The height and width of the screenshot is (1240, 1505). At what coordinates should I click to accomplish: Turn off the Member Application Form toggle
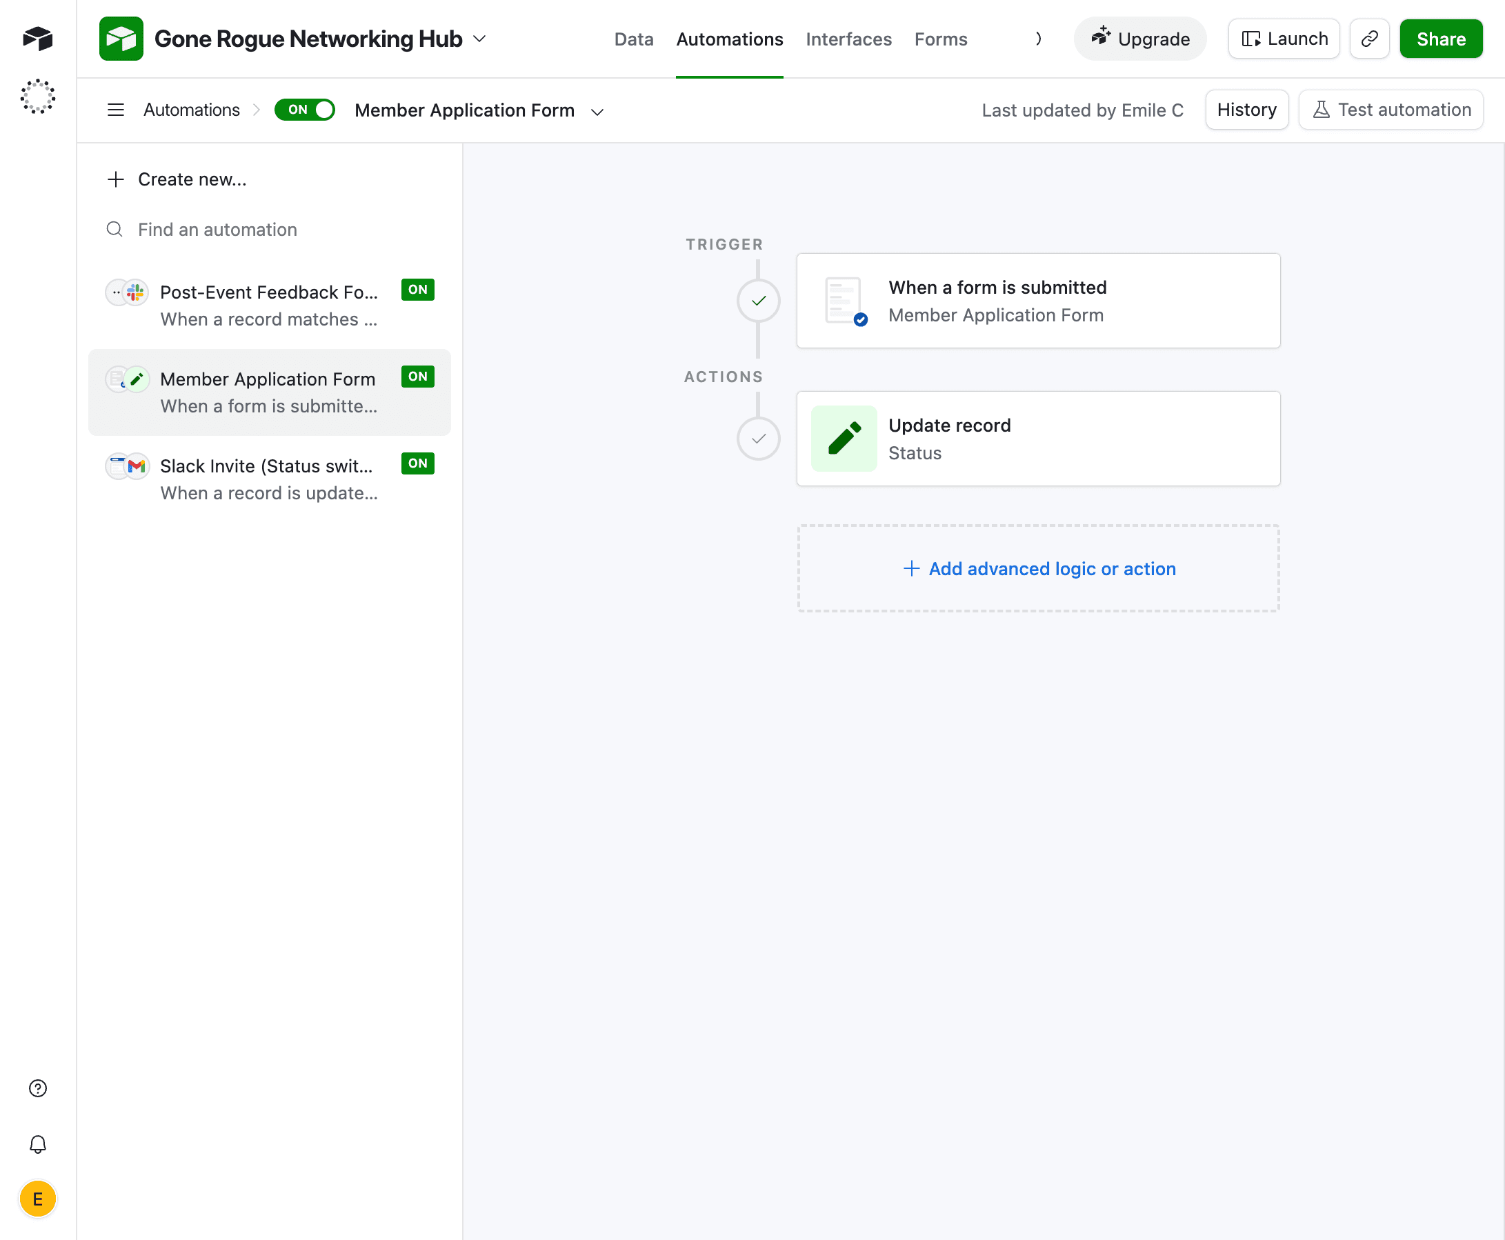point(305,110)
